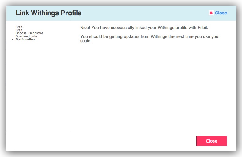Click the Link Withings Profile dialog title

tap(48, 13)
